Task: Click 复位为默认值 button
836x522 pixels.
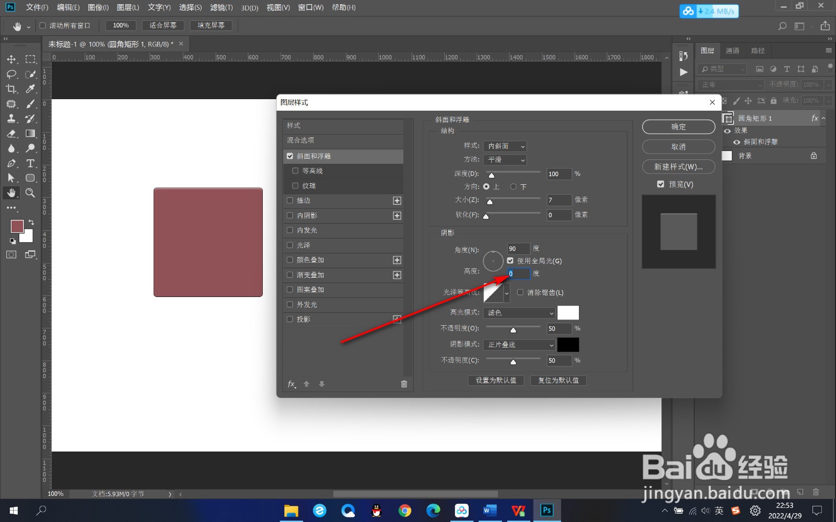Action: point(559,381)
